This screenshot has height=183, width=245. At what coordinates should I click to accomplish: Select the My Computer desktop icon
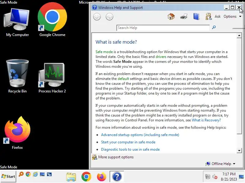tap(17, 23)
